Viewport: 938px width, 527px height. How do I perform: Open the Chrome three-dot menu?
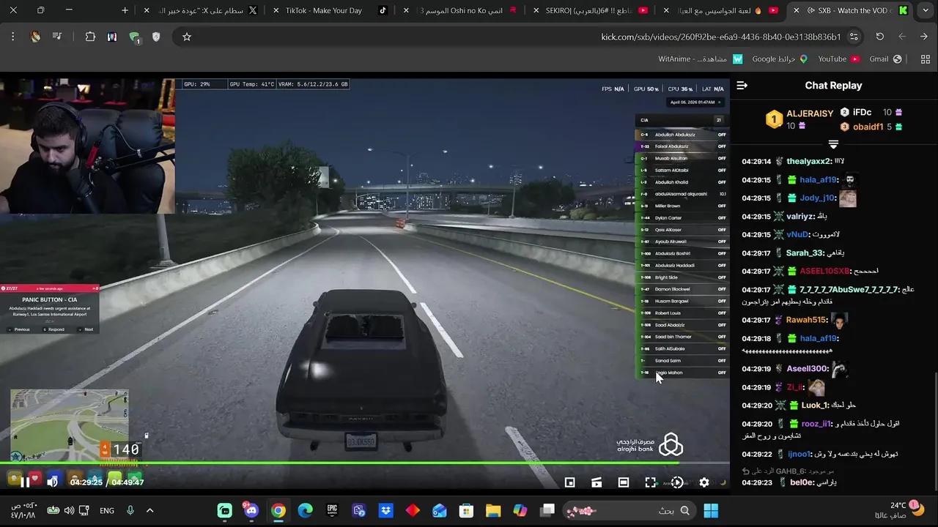[12, 37]
